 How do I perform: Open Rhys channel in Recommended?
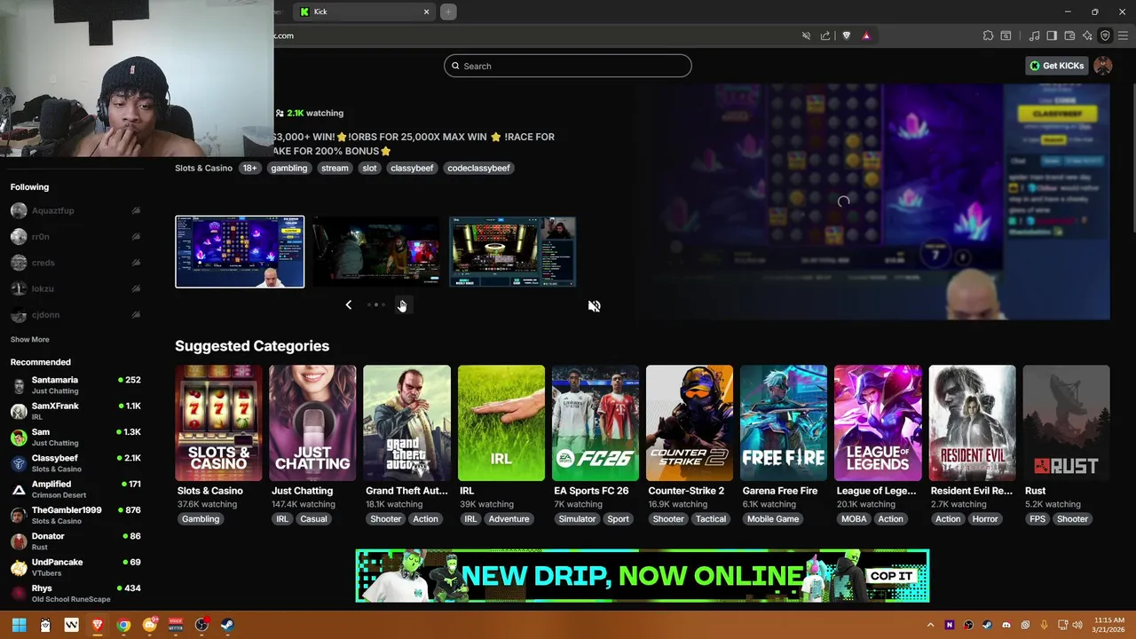tap(75, 594)
